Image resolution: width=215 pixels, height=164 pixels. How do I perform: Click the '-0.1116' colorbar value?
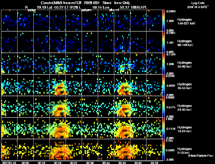pyautogui.click(x=171, y=129)
